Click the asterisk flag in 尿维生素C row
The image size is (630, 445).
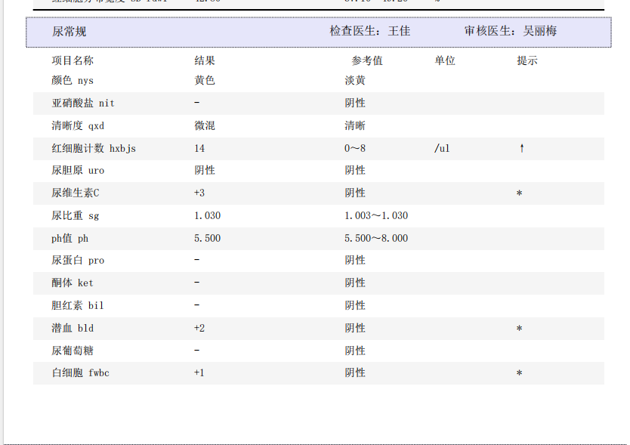pos(519,194)
